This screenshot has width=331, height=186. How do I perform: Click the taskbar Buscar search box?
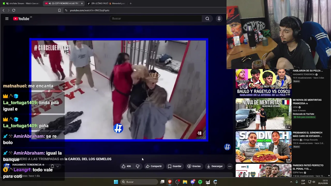[x=139, y=182]
